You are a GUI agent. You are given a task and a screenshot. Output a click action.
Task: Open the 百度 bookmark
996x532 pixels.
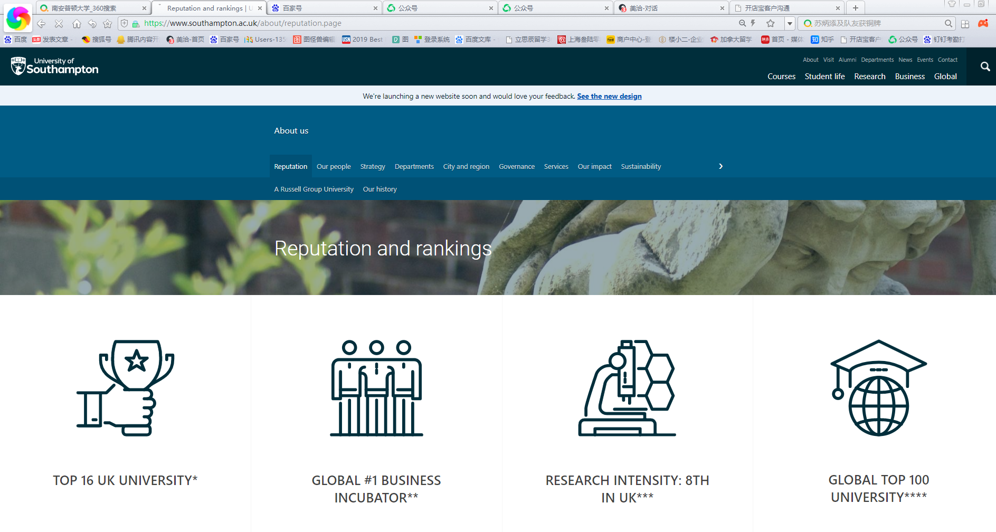coord(16,40)
